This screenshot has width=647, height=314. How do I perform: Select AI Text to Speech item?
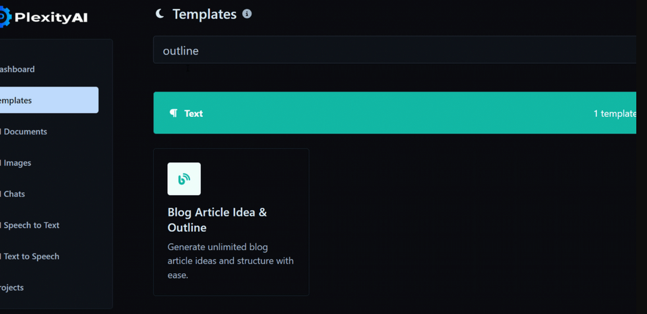[31, 256]
